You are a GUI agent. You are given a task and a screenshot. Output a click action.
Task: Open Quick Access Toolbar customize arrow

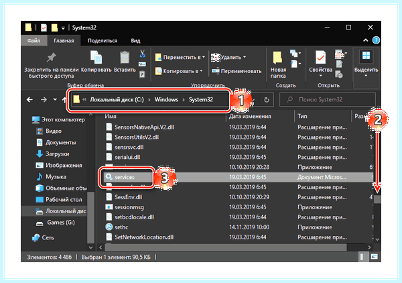click(63, 27)
